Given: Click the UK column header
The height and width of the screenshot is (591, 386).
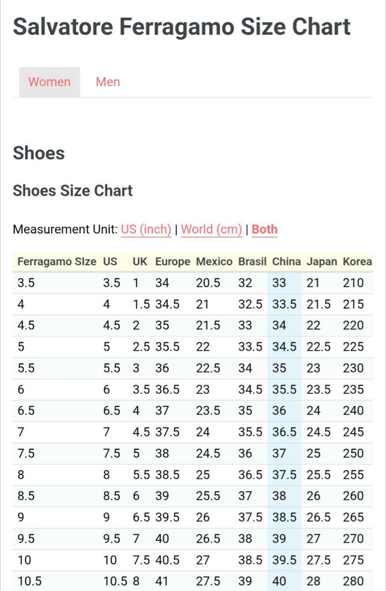Looking at the screenshot, I should point(140,262).
